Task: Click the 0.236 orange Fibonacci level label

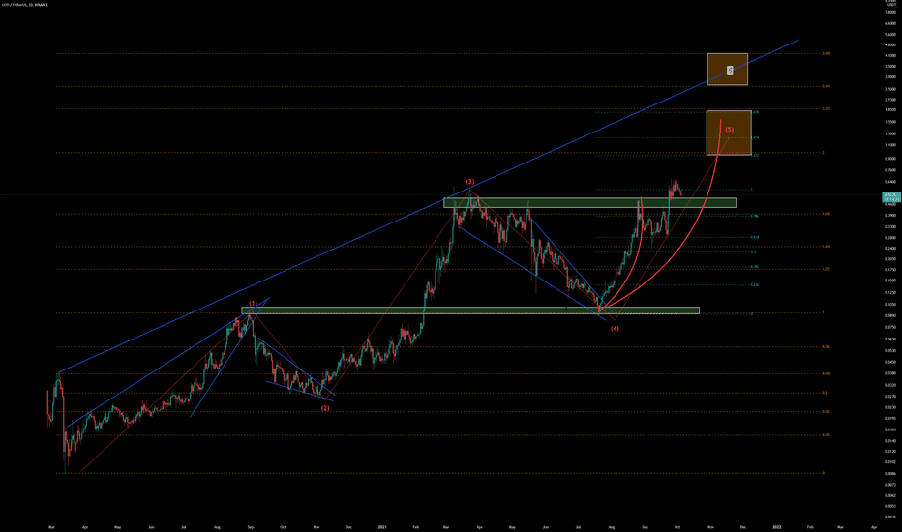Action: coord(827,435)
